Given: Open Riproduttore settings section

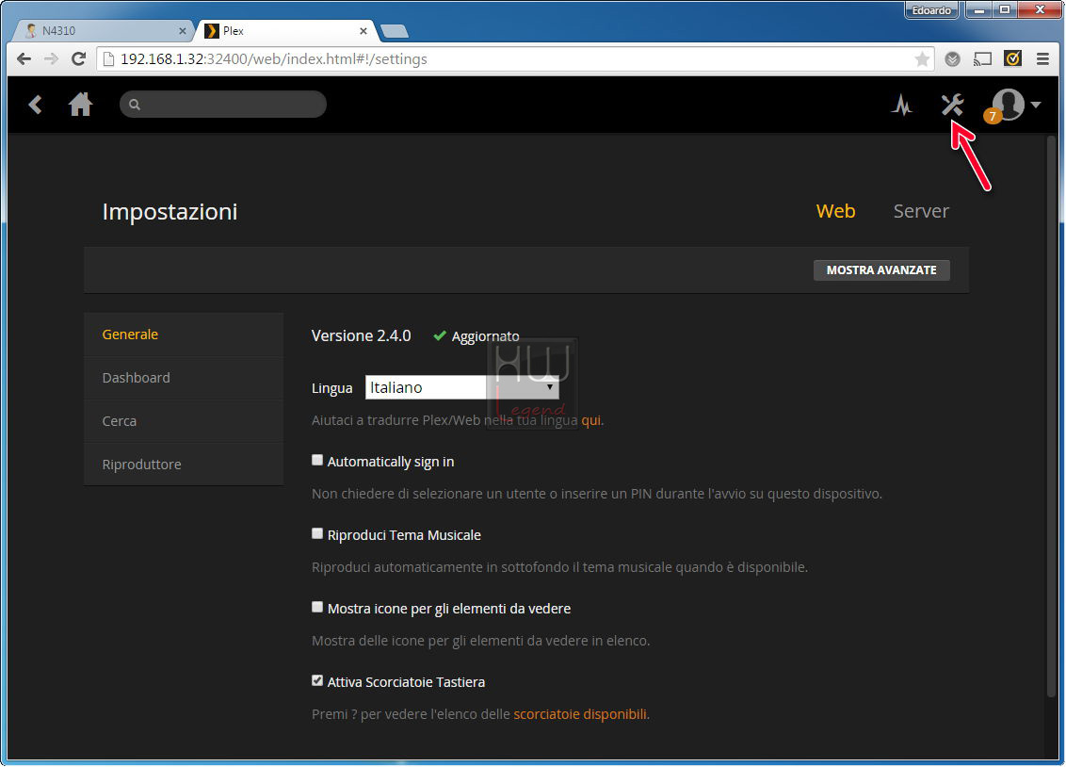Looking at the screenshot, I should tap(184, 465).
